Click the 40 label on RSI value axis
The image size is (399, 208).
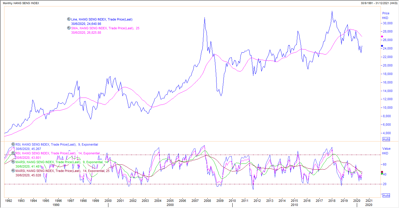(x=384, y=175)
